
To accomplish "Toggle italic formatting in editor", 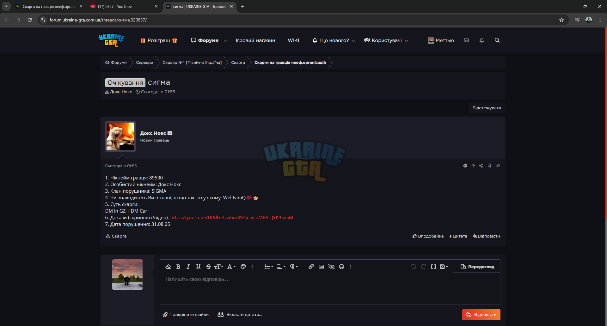I will pyautogui.click(x=188, y=267).
